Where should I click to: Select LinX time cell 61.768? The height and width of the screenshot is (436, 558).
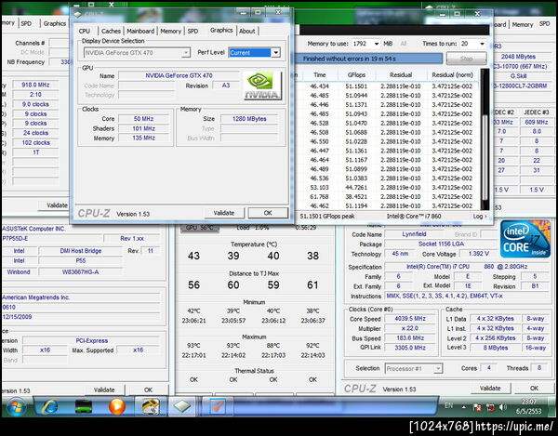click(319, 197)
